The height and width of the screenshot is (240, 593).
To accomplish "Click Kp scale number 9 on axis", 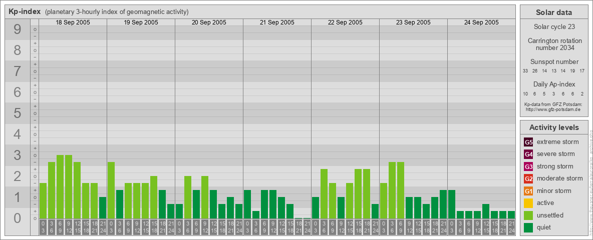I will (x=18, y=29).
